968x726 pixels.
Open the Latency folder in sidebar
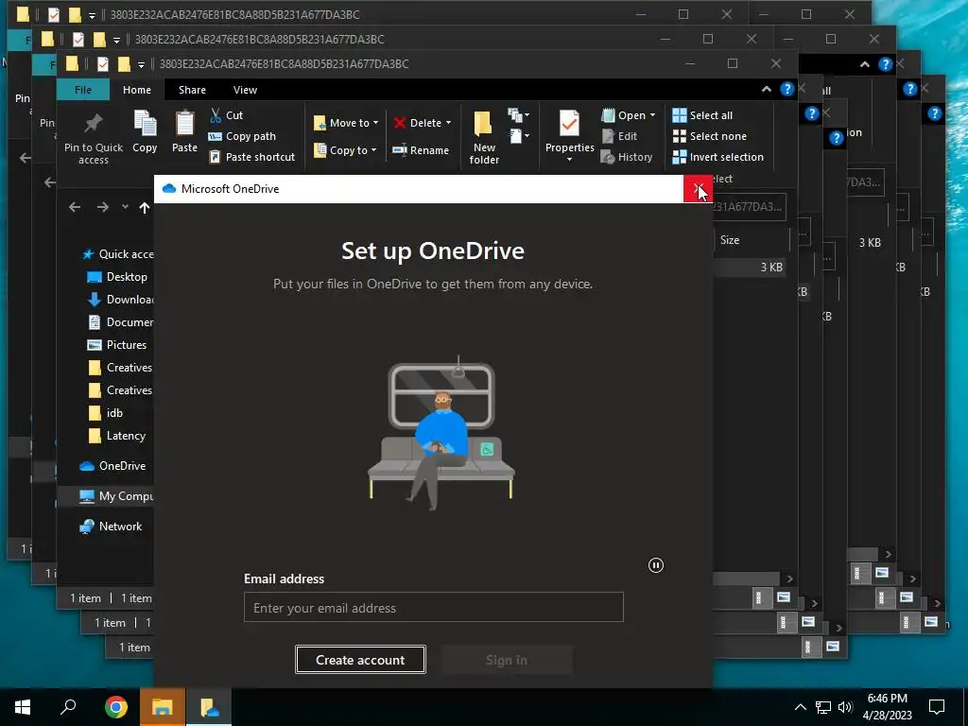[116, 436]
